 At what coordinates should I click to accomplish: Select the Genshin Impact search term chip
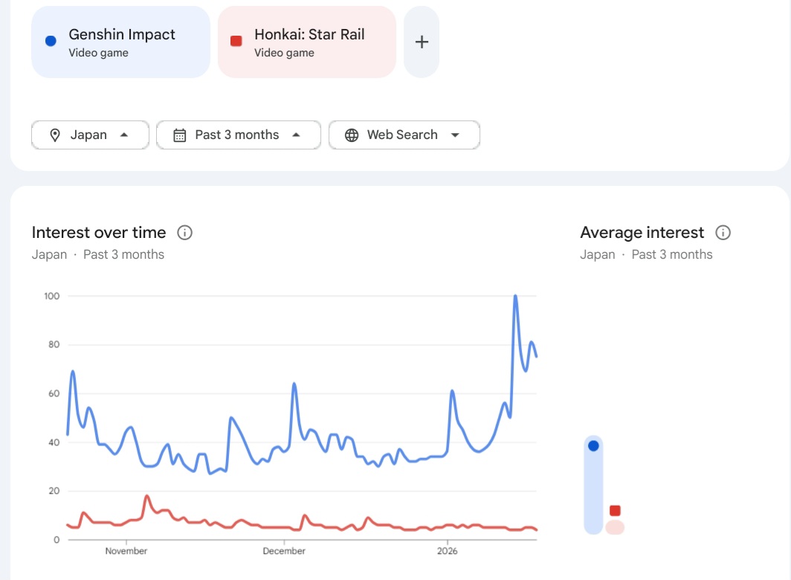[120, 42]
